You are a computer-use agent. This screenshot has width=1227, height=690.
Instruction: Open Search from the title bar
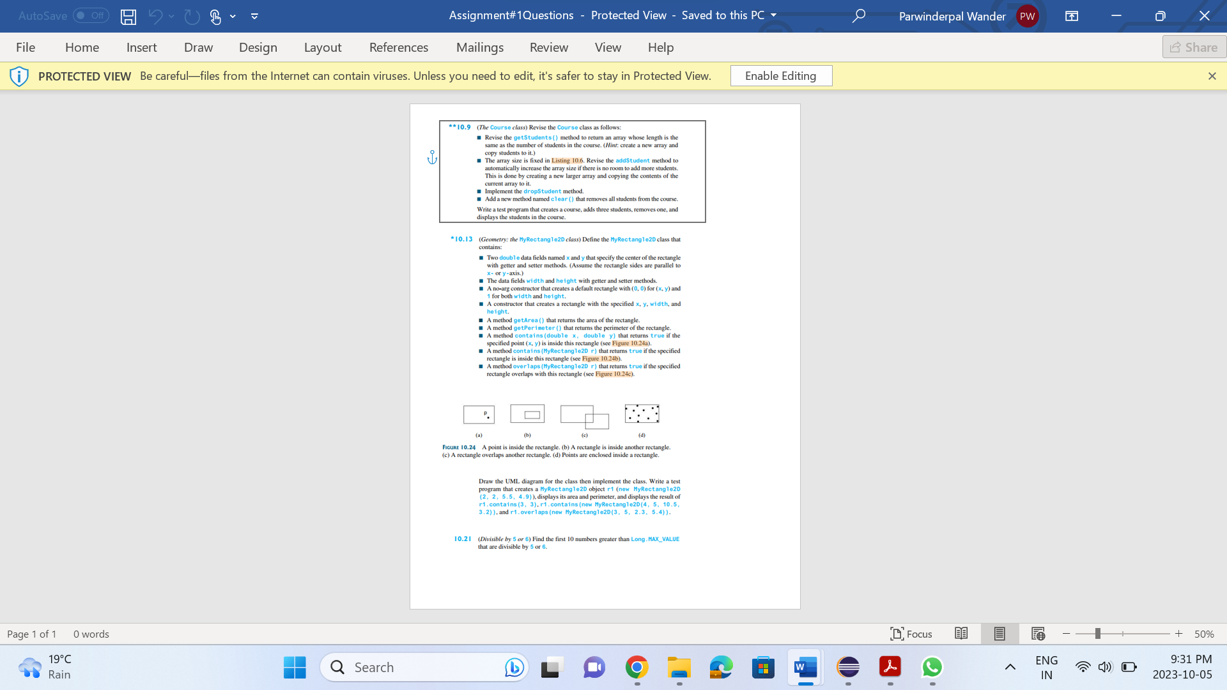click(858, 16)
